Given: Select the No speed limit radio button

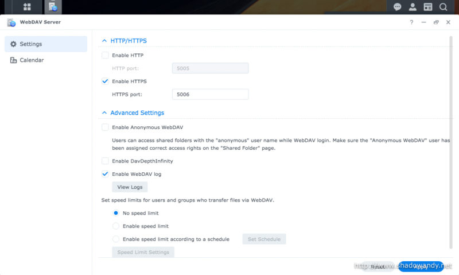Looking at the screenshot, I should 116,213.
